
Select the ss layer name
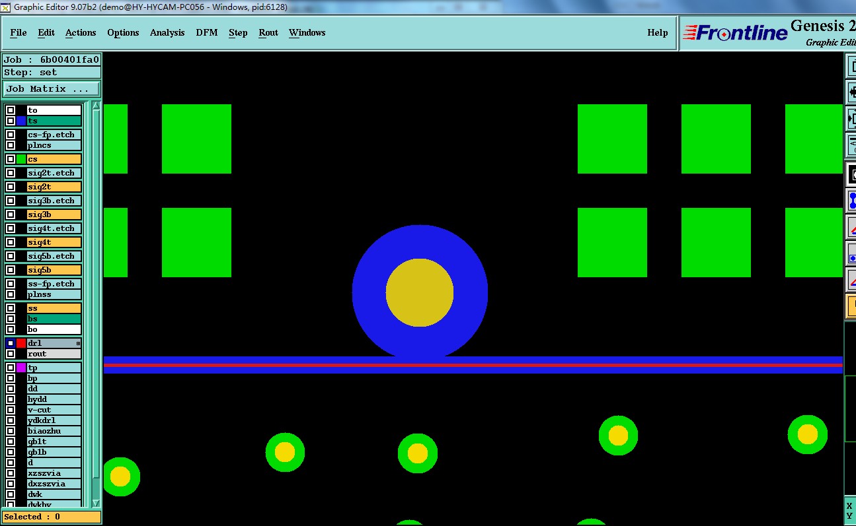(54, 308)
